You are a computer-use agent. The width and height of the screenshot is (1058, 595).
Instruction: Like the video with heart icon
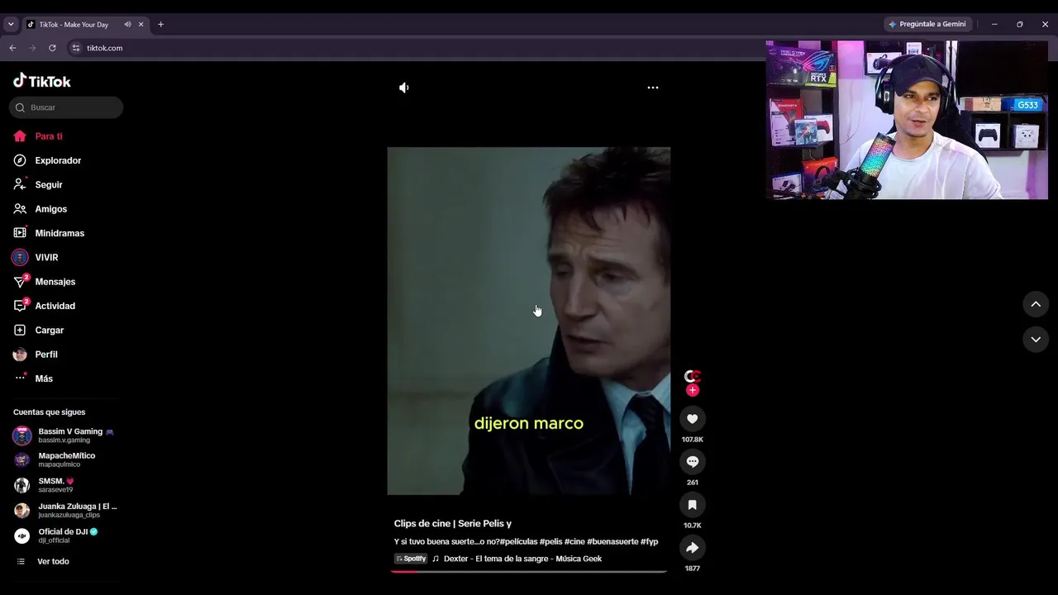pyautogui.click(x=693, y=419)
